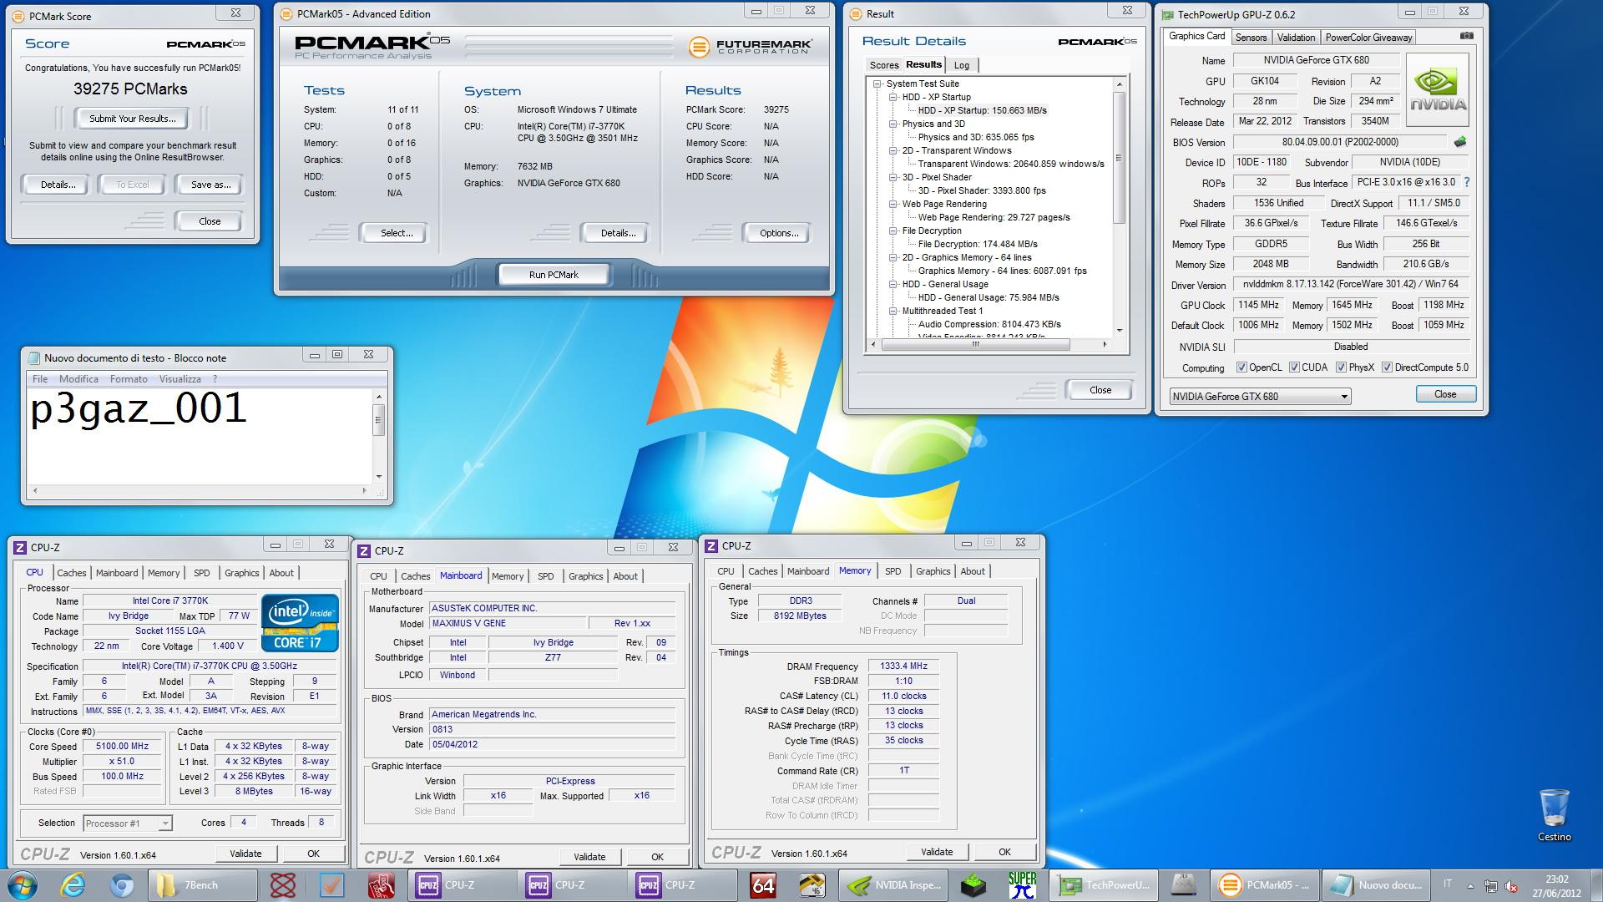Click in the Notepad text area with p3gaz_001
This screenshot has height=902, width=1603.
(200, 436)
